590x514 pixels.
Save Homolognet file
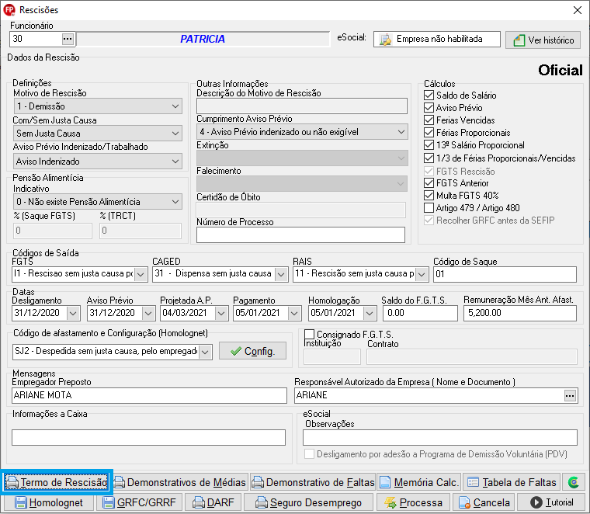(49, 502)
